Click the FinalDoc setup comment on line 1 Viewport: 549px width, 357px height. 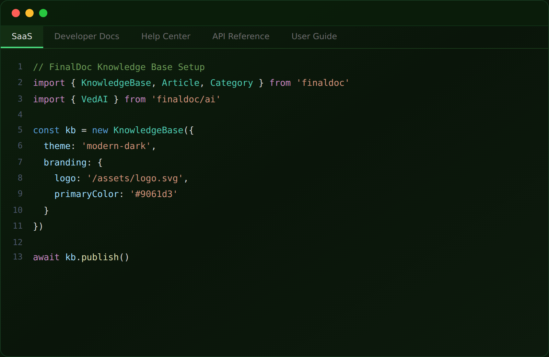[x=118, y=67]
